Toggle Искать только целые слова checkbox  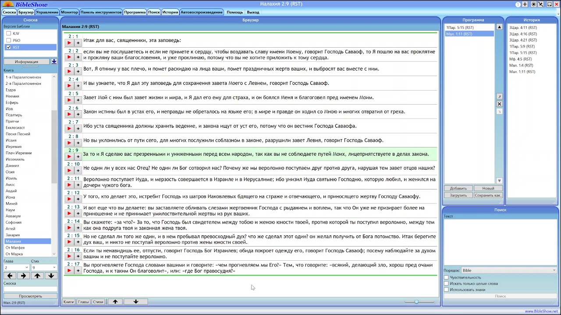[x=446, y=283]
